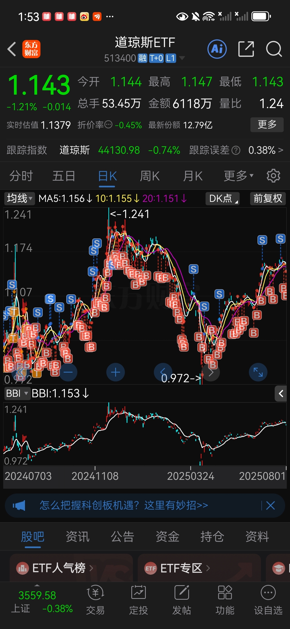Open chart settings gear
Image resolution: width=290 pixels, height=629 pixels.
[x=273, y=176]
